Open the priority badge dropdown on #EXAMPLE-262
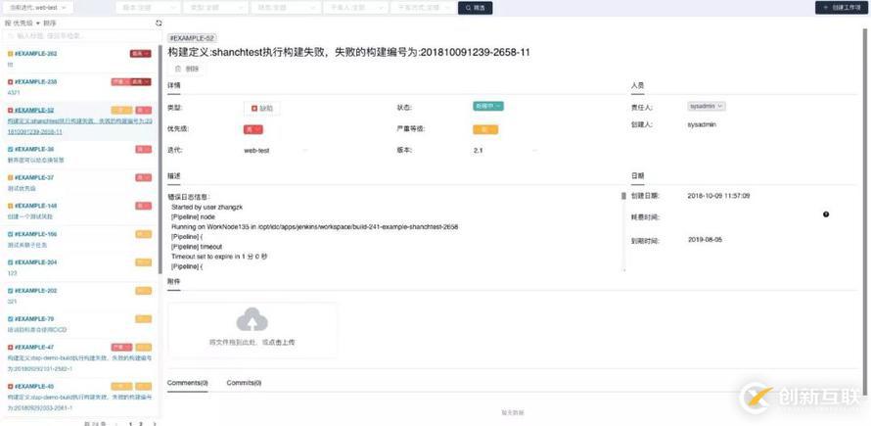 (140, 54)
